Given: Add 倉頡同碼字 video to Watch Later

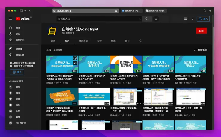Looking at the screenshot, I should pos(75,58).
